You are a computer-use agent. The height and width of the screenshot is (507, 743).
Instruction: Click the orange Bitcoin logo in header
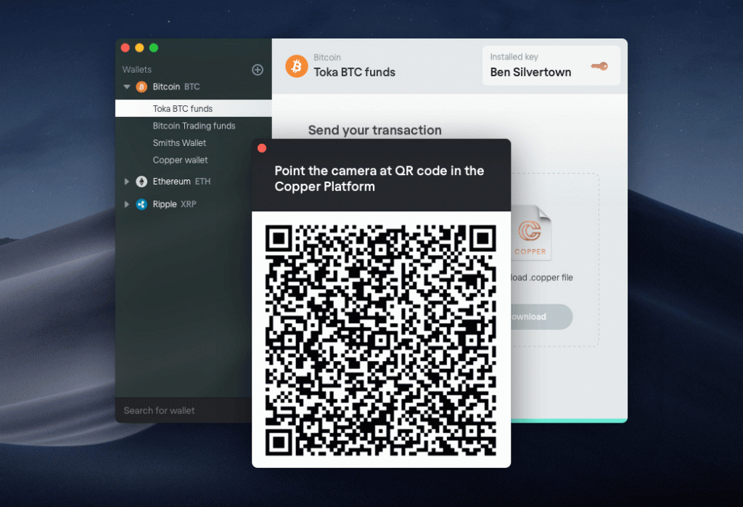click(296, 66)
